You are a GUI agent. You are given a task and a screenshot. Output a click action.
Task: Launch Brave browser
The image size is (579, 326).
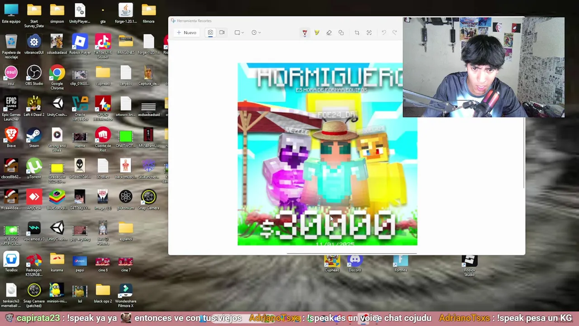(11, 137)
